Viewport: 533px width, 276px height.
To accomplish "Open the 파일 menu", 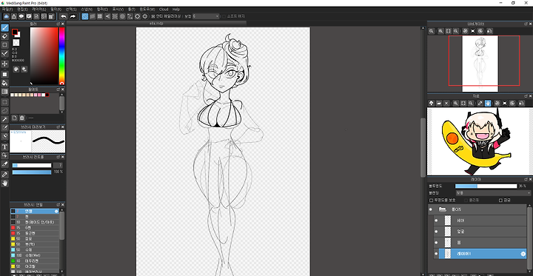I will (7, 9).
